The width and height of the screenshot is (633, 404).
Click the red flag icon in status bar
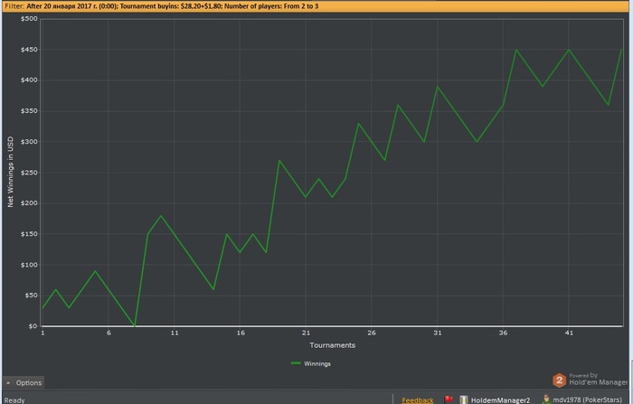point(449,399)
